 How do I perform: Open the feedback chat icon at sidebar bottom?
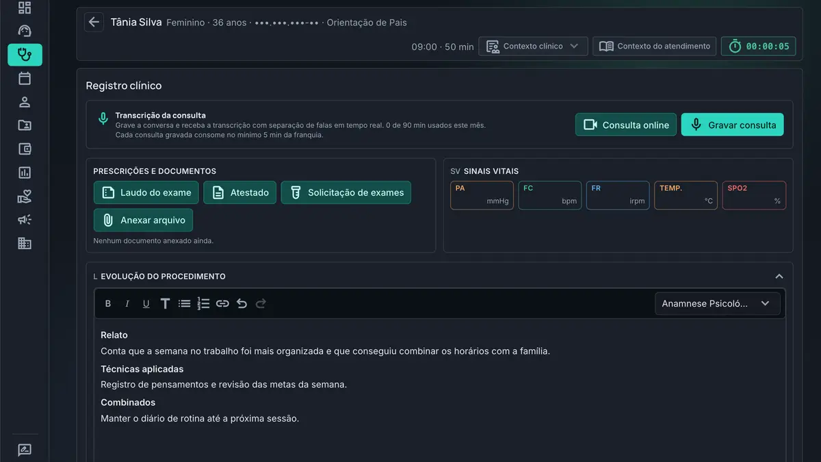click(25, 450)
